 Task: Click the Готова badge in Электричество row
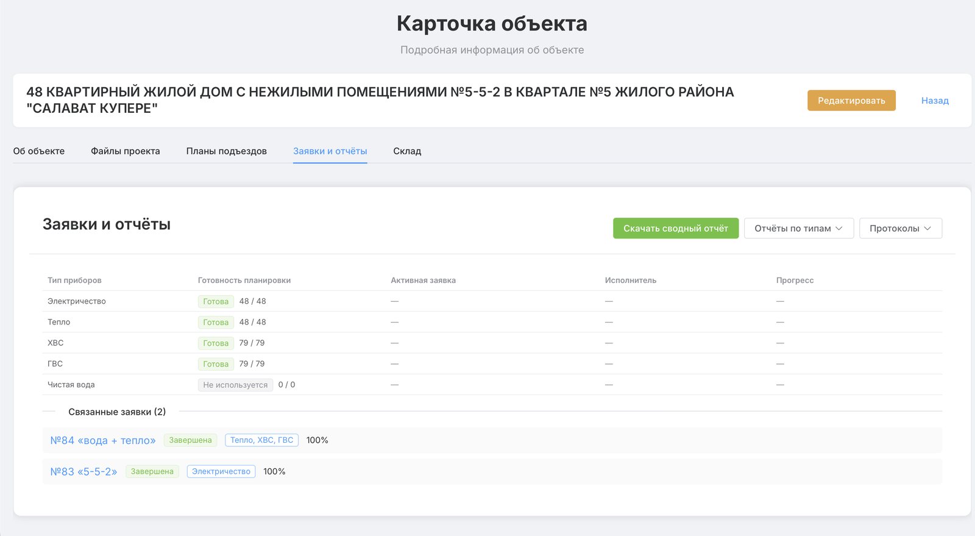pyautogui.click(x=216, y=301)
